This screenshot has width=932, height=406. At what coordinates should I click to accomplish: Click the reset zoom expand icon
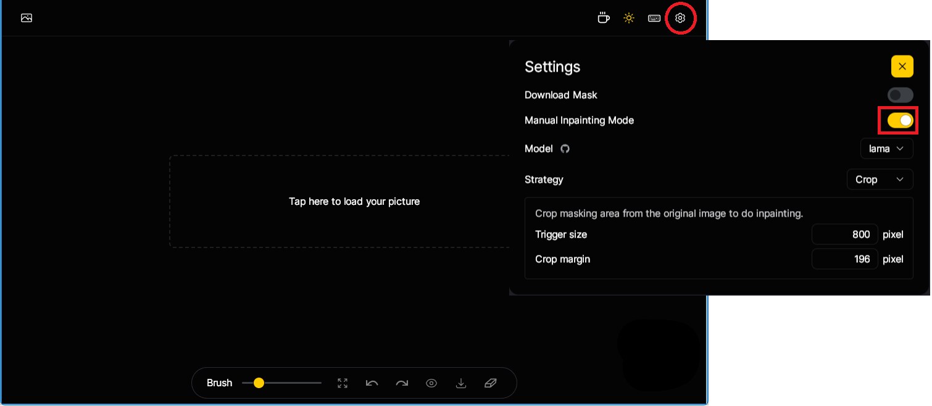343,383
